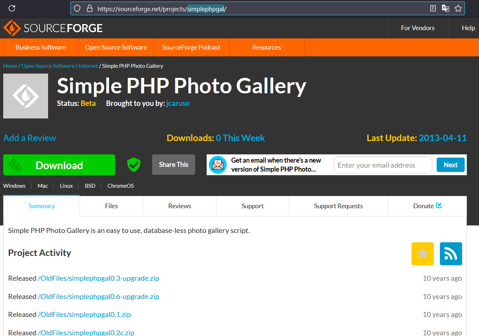Submit the email with the Next button

[451, 165]
